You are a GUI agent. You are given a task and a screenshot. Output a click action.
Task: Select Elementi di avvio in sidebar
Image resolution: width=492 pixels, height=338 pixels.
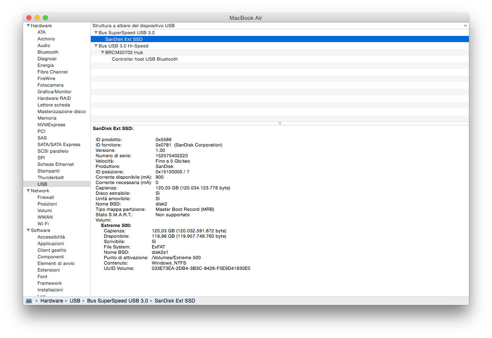coord(56,263)
